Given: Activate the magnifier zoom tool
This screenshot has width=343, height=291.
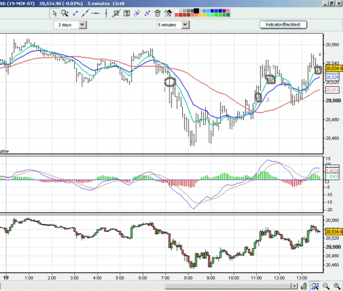Looking at the screenshot, I should (65, 13).
